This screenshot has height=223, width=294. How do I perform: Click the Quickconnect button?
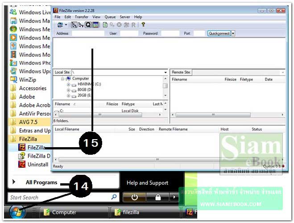point(219,33)
